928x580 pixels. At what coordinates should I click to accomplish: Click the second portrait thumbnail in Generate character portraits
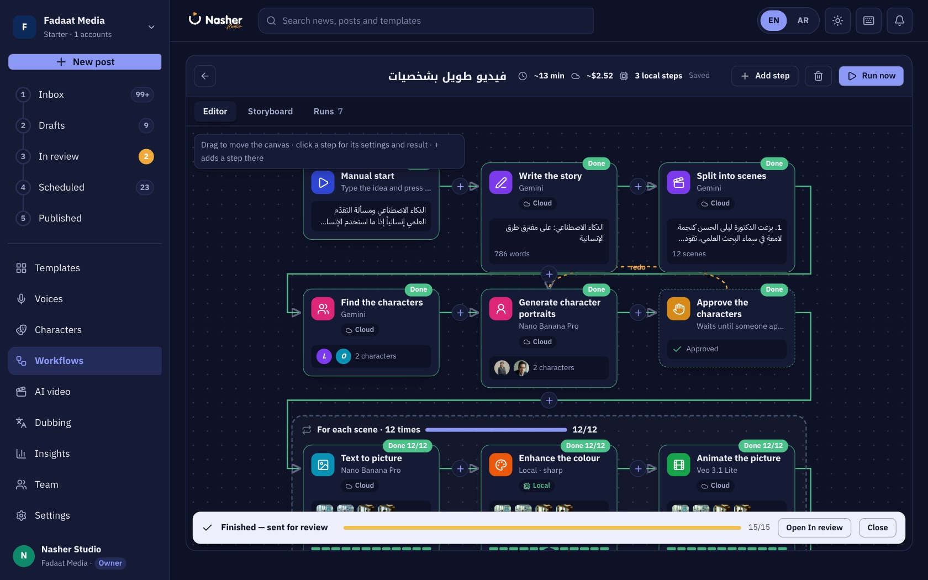coord(521,367)
